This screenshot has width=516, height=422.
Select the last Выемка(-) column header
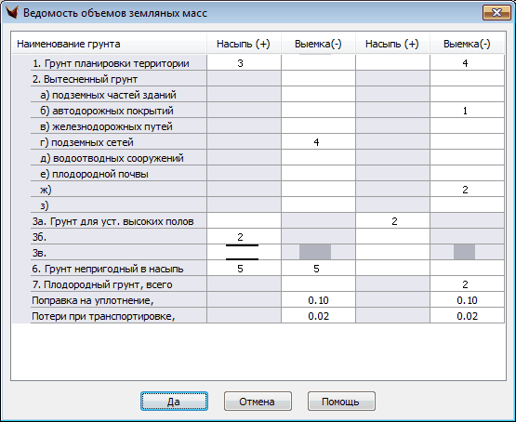tap(467, 44)
